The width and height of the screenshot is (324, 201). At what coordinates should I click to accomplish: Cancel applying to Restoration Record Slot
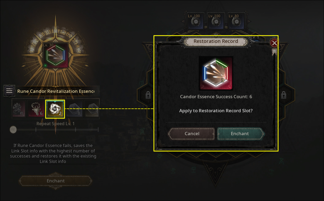pos(192,134)
